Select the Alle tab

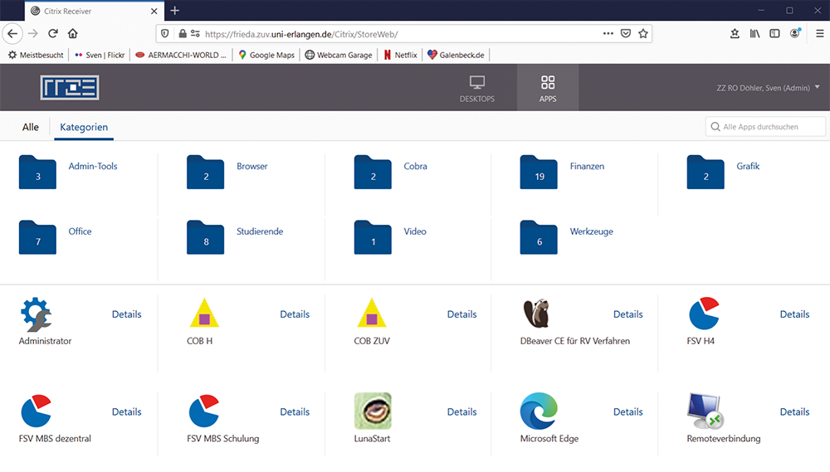point(31,127)
